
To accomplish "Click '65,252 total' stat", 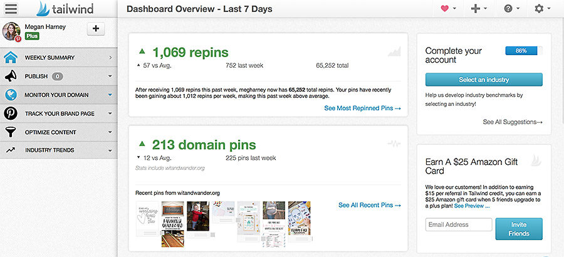I will tap(332, 66).
